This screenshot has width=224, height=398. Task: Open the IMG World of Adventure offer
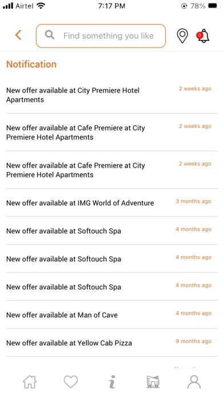point(111,203)
